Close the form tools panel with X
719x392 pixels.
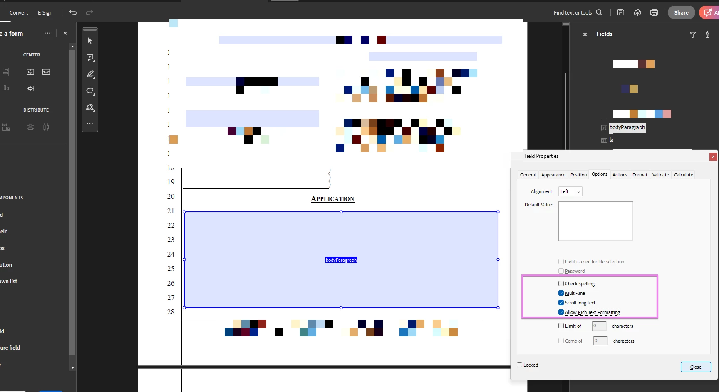pyautogui.click(x=65, y=33)
